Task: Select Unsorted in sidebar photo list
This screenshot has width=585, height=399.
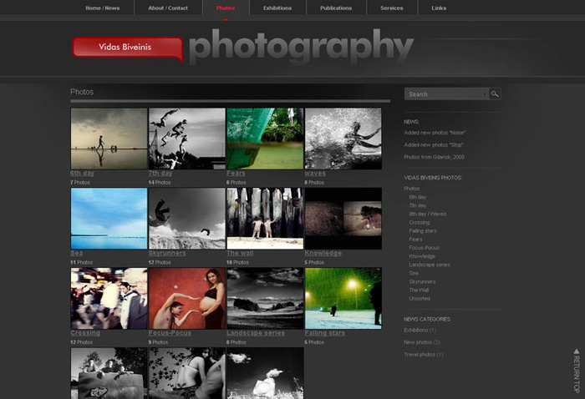Action: pos(420,298)
